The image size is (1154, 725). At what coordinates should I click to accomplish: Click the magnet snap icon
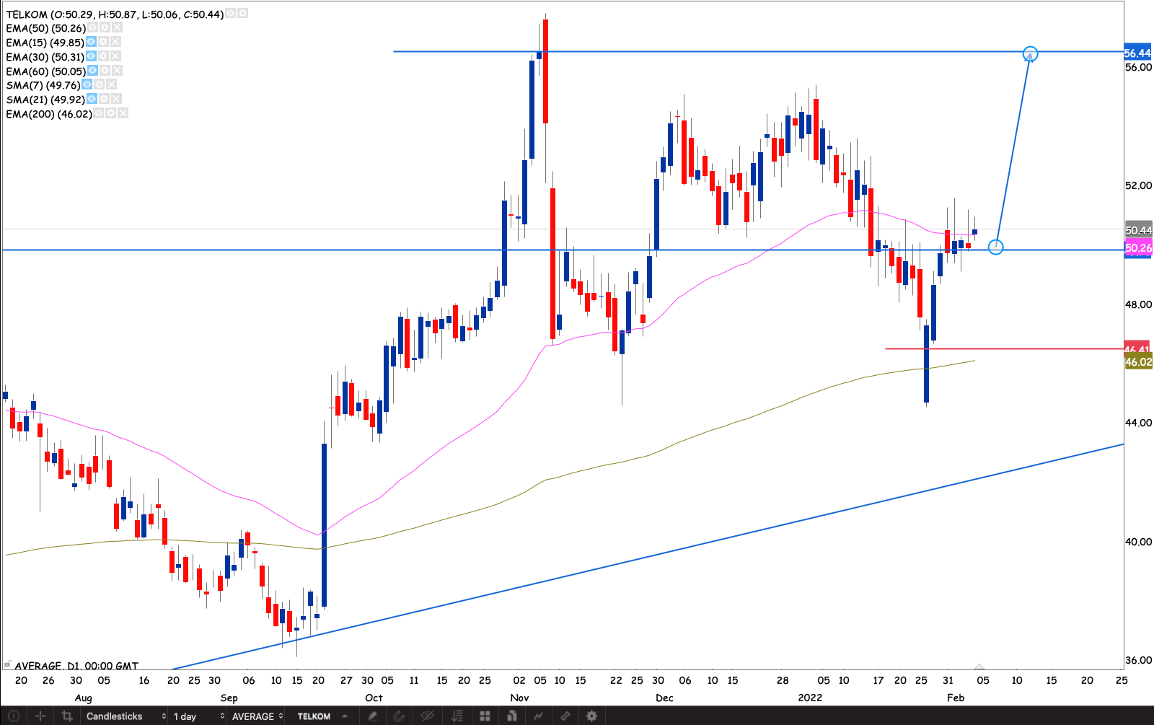(399, 716)
